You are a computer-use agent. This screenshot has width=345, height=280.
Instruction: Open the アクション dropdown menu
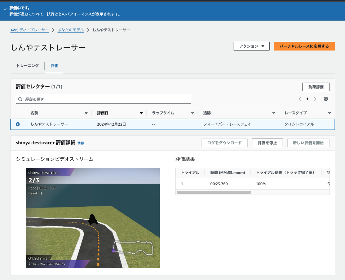251,46
